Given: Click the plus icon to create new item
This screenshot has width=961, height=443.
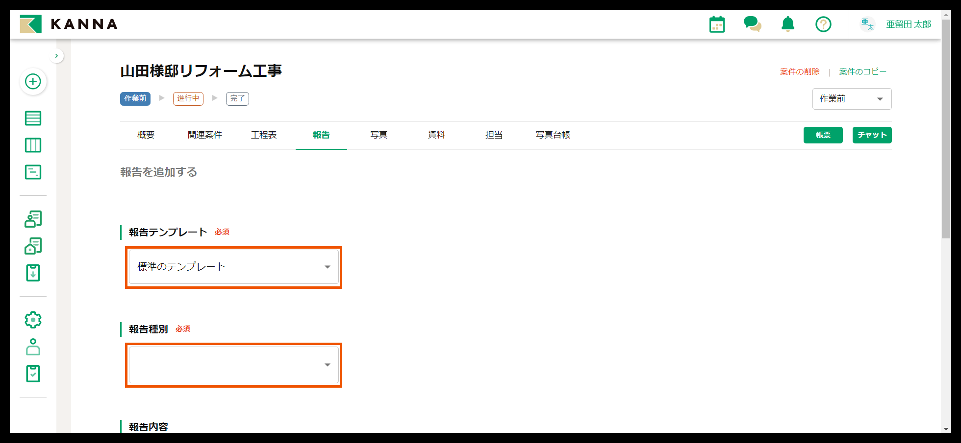Looking at the screenshot, I should click(x=33, y=82).
